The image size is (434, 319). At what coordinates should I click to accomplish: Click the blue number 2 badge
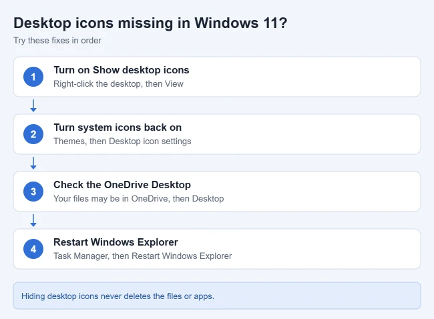[x=33, y=134]
